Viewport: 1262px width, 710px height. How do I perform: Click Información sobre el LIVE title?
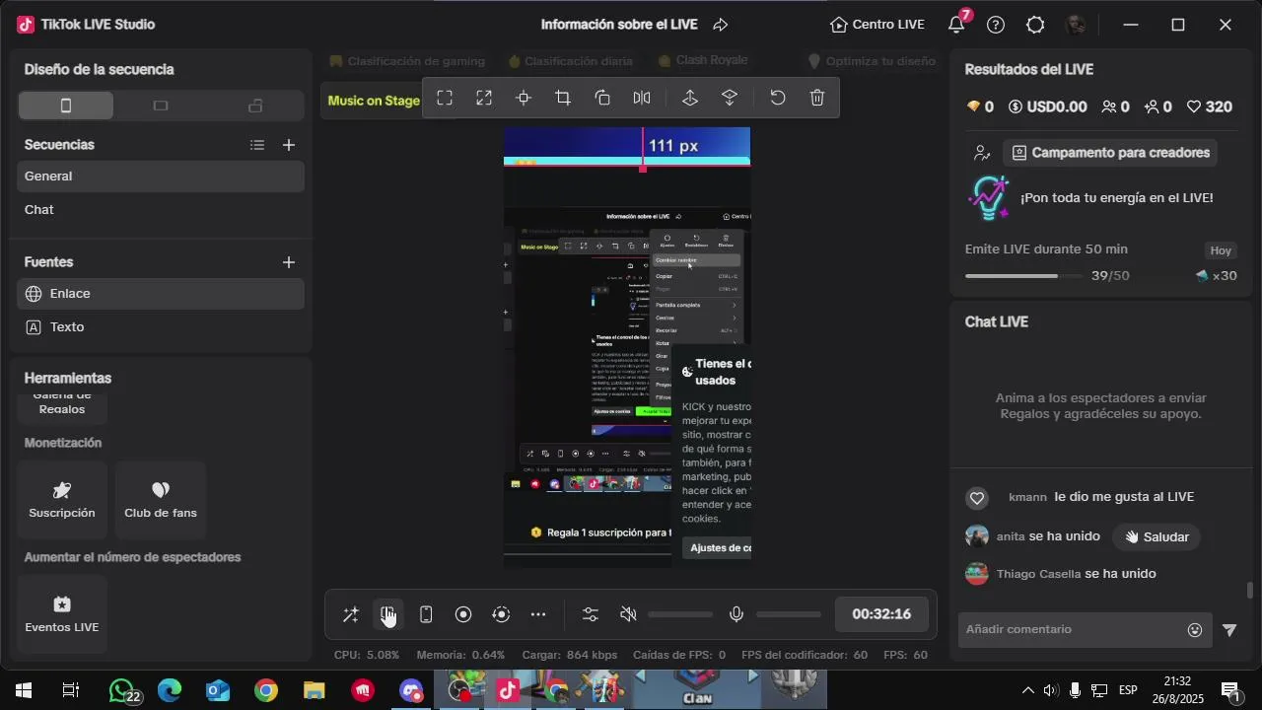click(x=619, y=25)
